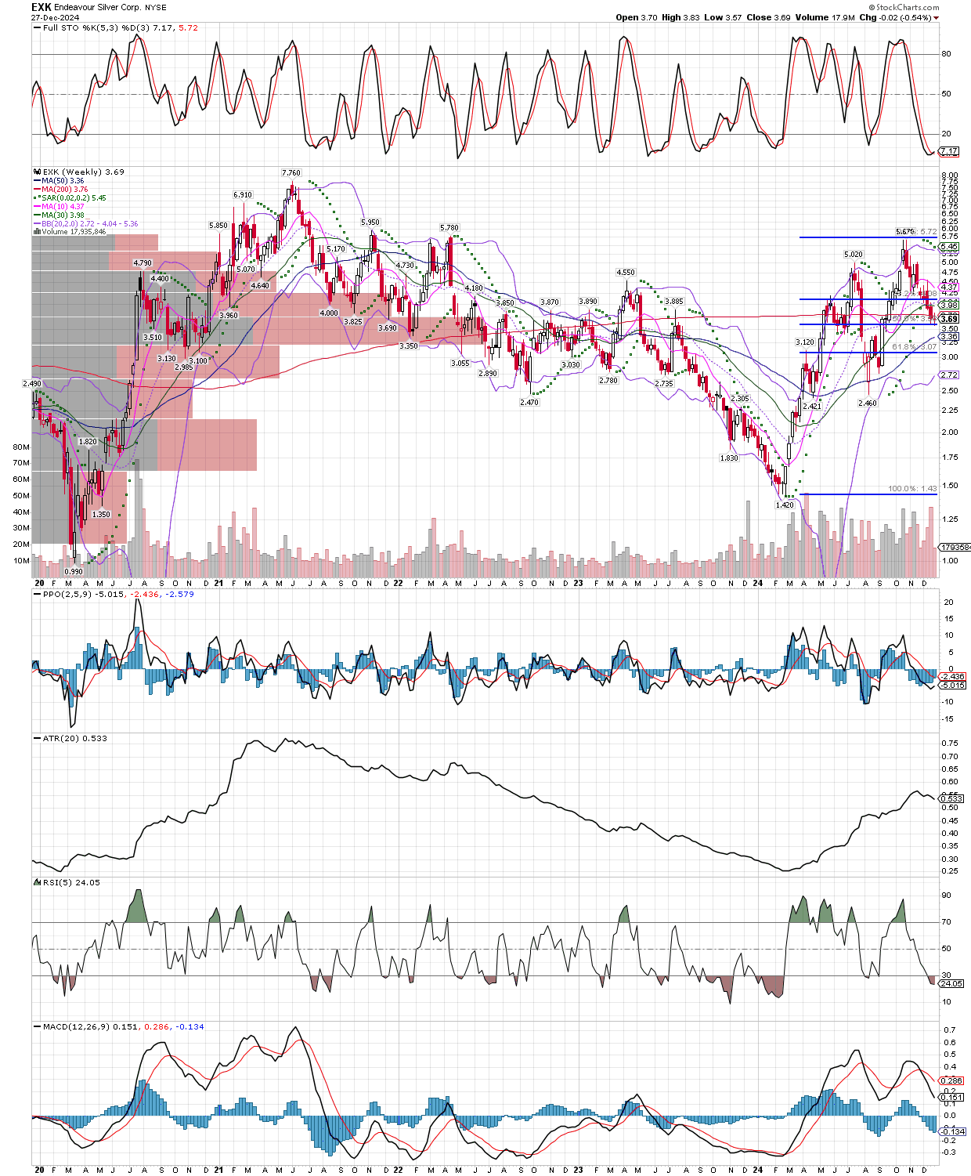Screen dimensions: 971x1176
Task: Click the Endeavour Silver Corp. company name
Action: (98, 8)
